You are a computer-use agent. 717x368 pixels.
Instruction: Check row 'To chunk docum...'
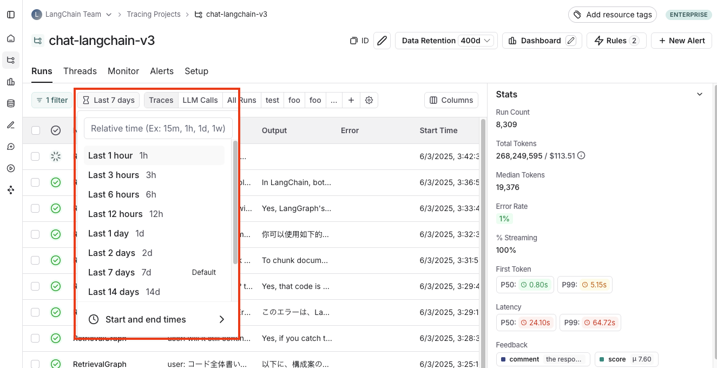tap(35, 260)
